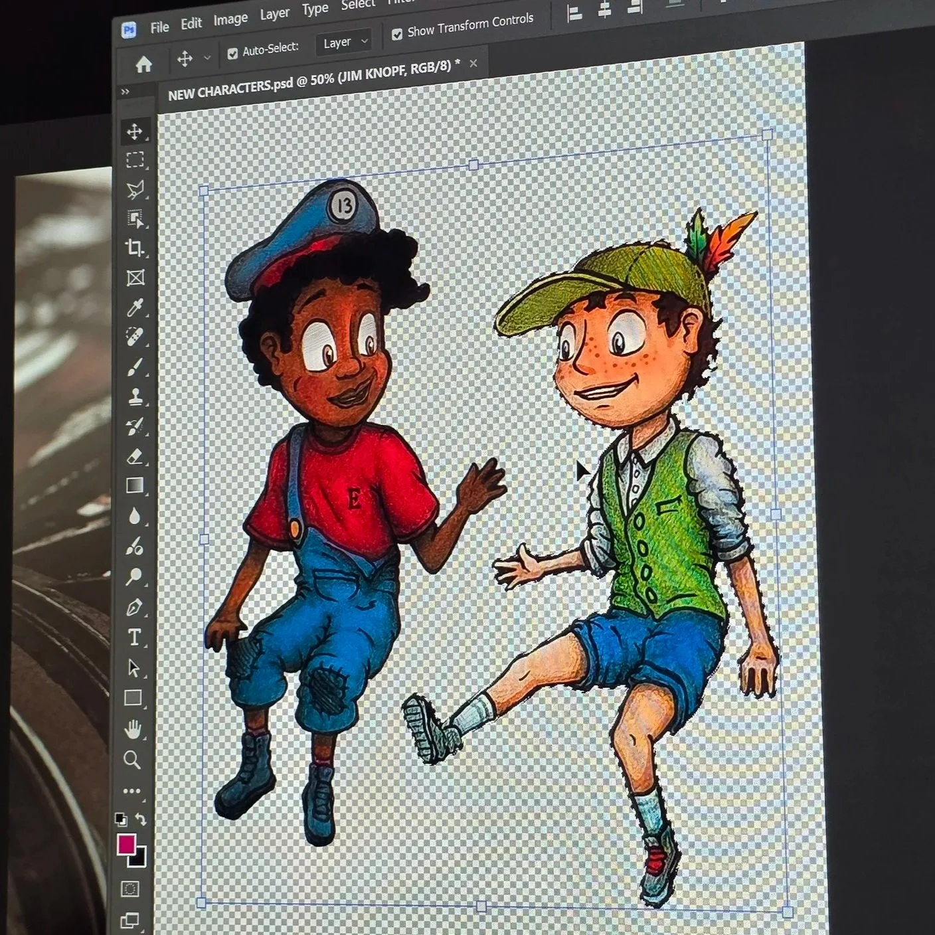Click the top-left transform corner handle
Image resolution: width=935 pixels, height=935 pixels.
coord(203,191)
